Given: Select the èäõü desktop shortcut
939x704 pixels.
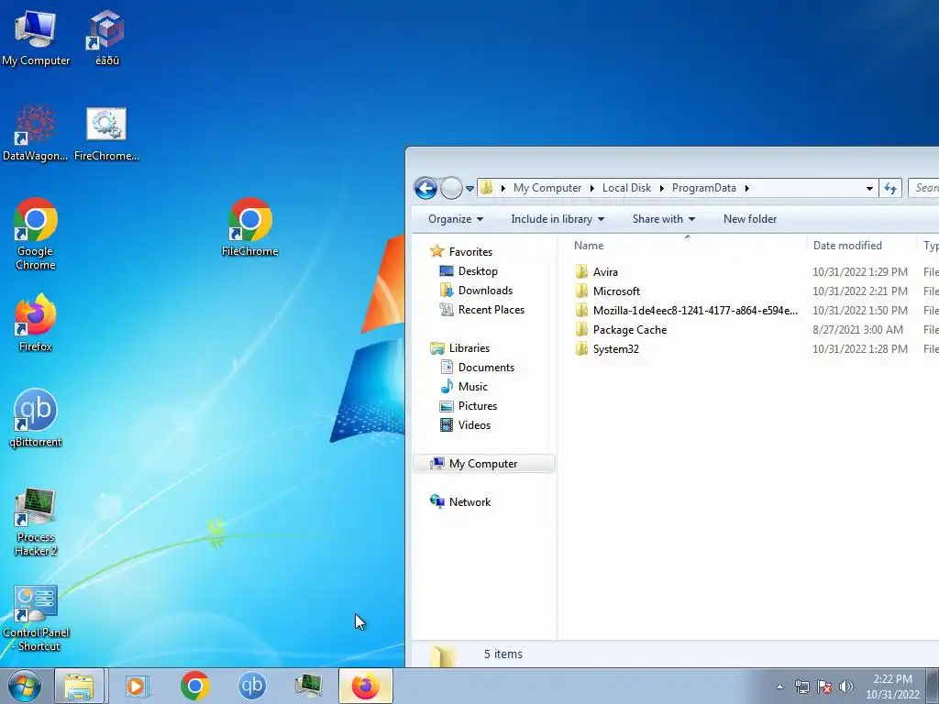Looking at the screenshot, I should pos(106,38).
